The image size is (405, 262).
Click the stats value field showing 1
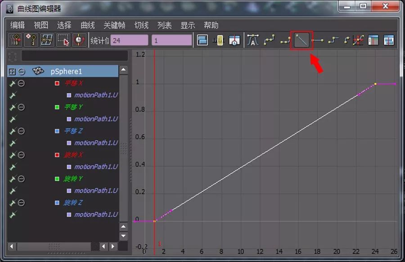pos(172,41)
